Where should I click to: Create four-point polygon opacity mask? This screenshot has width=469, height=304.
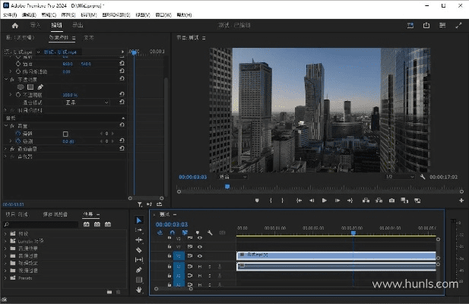click(x=30, y=87)
